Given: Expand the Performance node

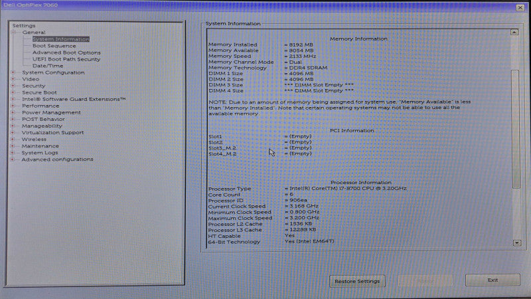Looking at the screenshot, I should [13, 106].
